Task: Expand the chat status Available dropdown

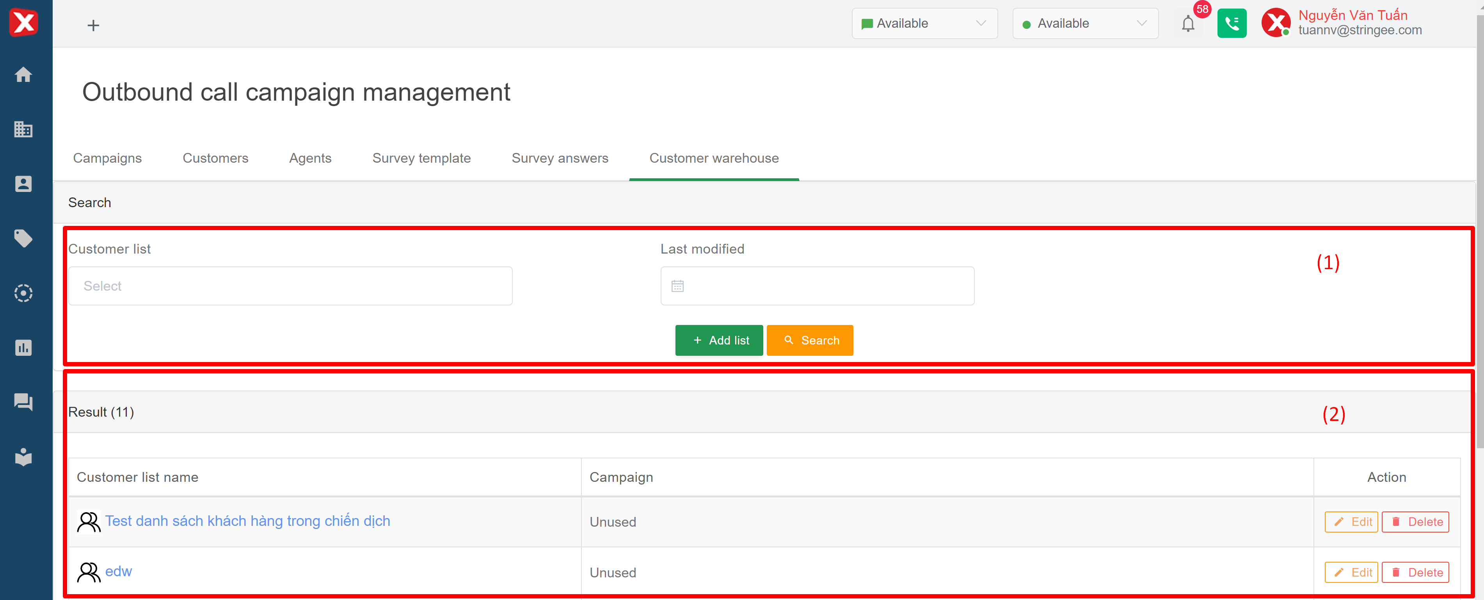Action: tap(924, 24)
